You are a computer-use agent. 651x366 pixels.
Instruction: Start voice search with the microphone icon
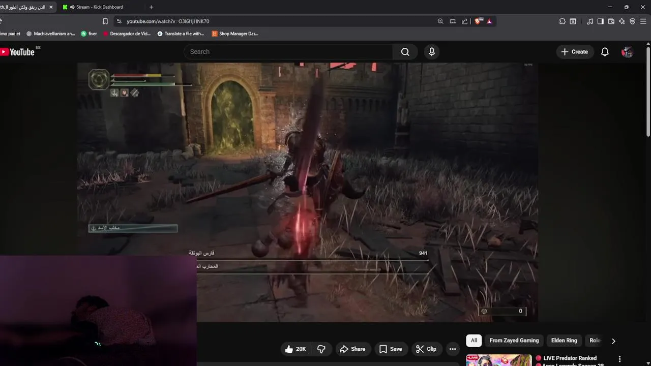tap(432, 52)
